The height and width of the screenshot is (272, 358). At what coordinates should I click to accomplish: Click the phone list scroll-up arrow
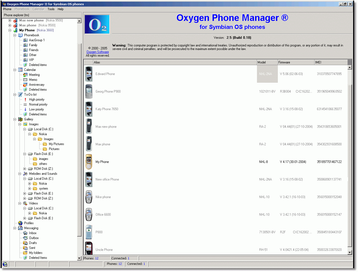click(x=349, y=67)
